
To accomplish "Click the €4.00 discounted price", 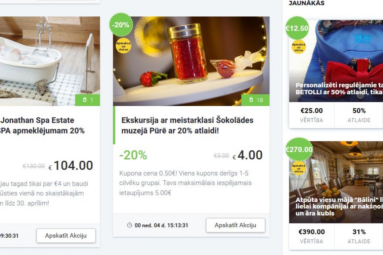I will 247,155.
